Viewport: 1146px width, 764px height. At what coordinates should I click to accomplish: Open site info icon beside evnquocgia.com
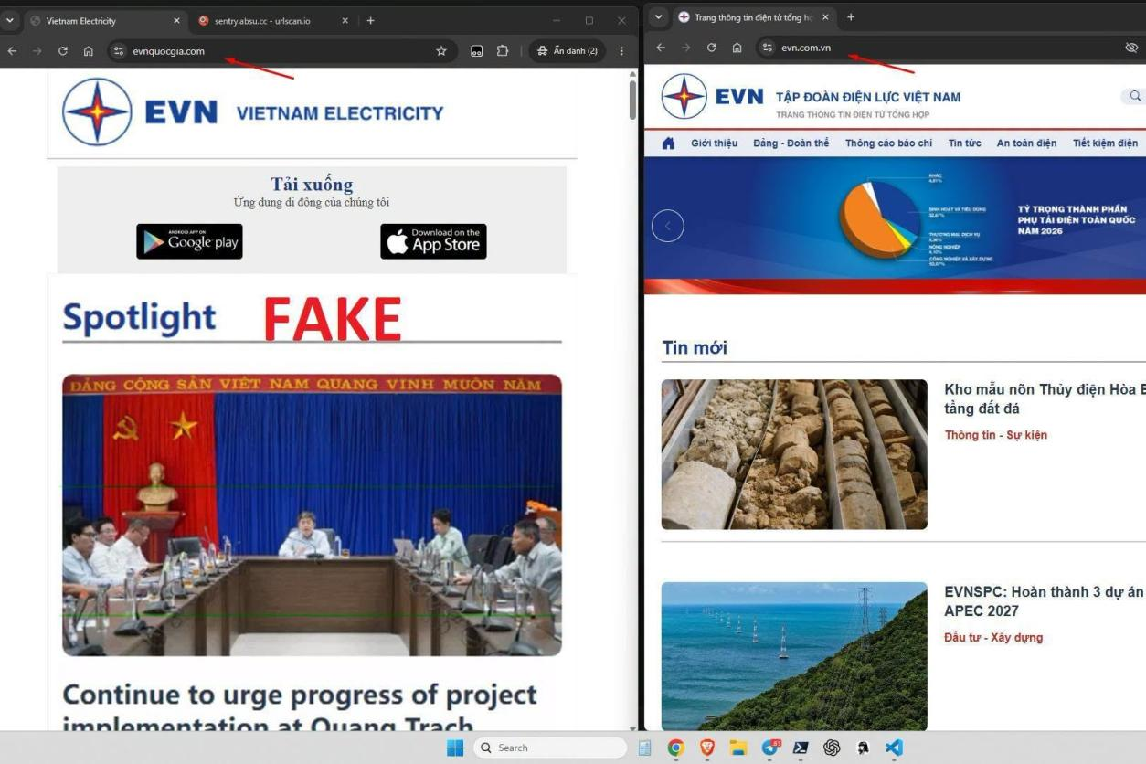[119, 51]
